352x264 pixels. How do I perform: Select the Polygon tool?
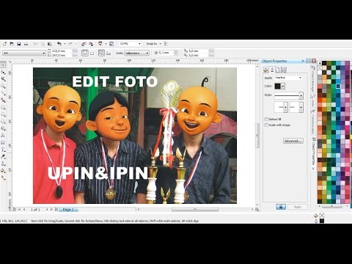[x=3, y=122]
